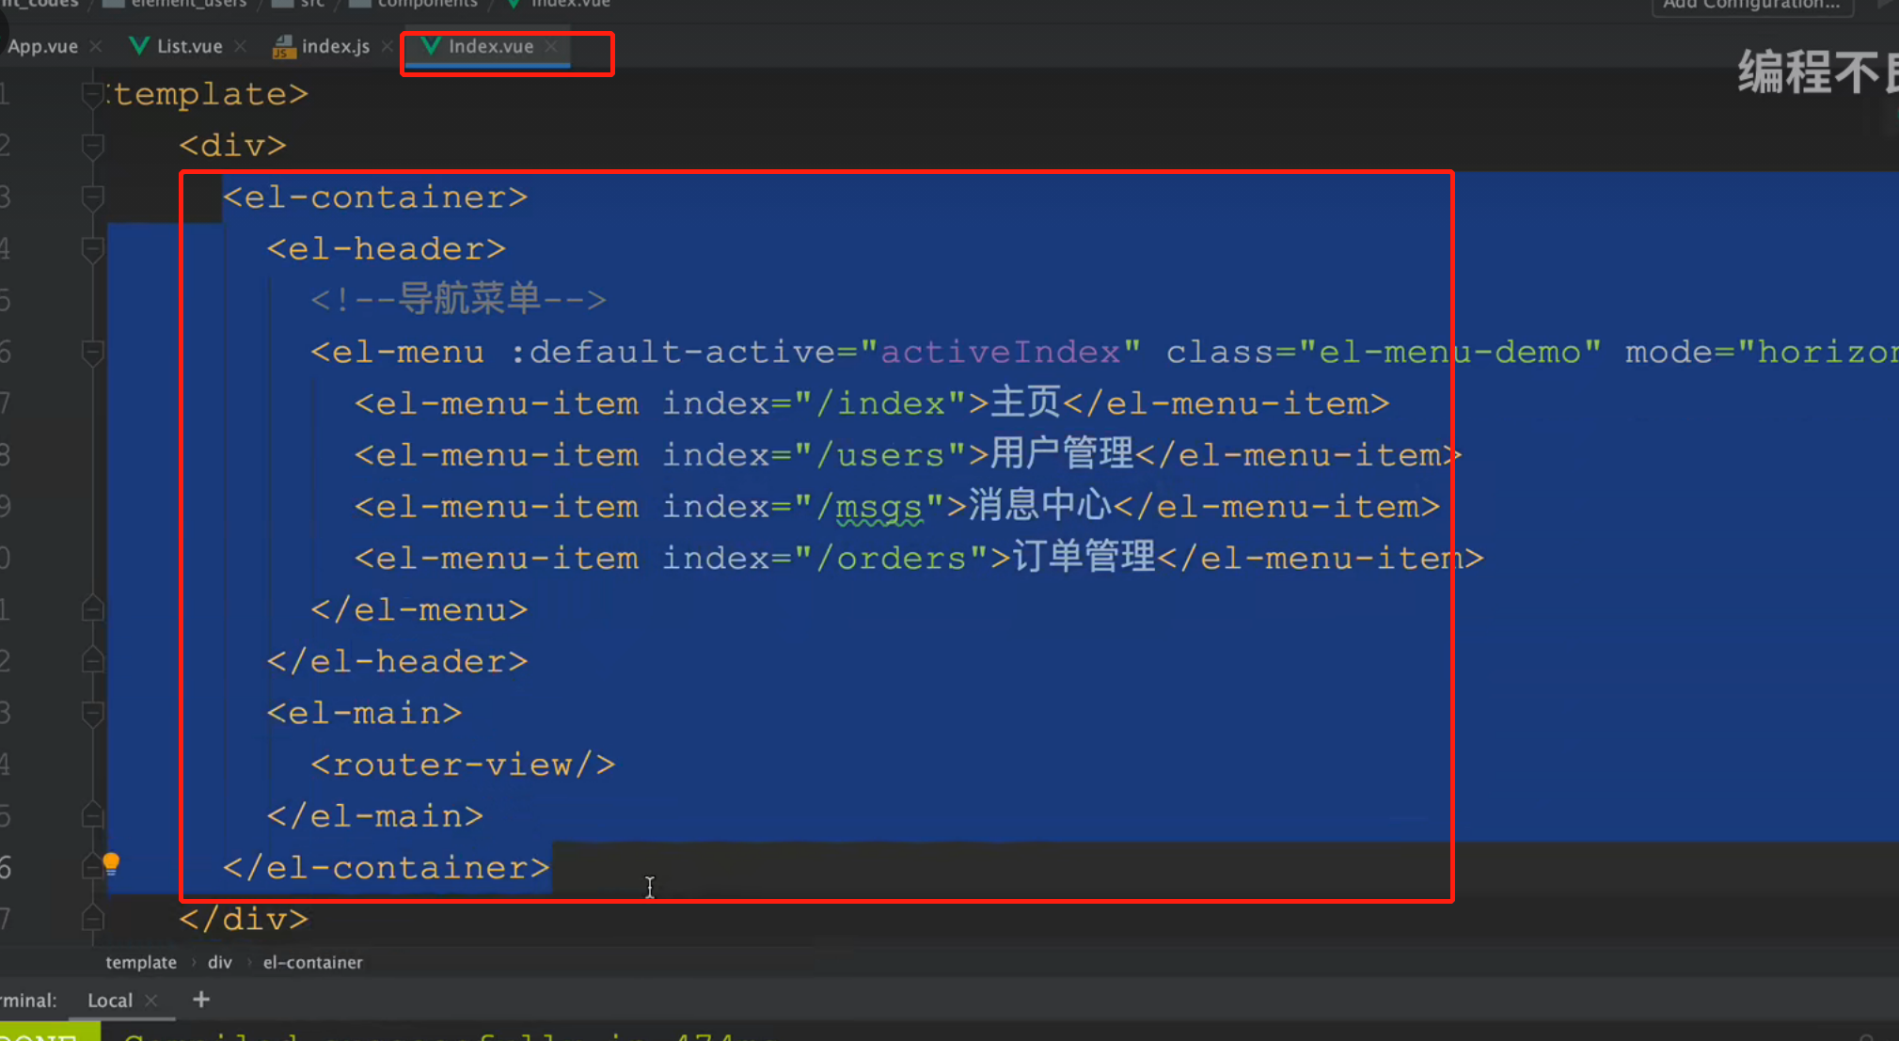Click the closing el-header tag text
This screenshot has height=1041, width=1899.
coord(398,661)
